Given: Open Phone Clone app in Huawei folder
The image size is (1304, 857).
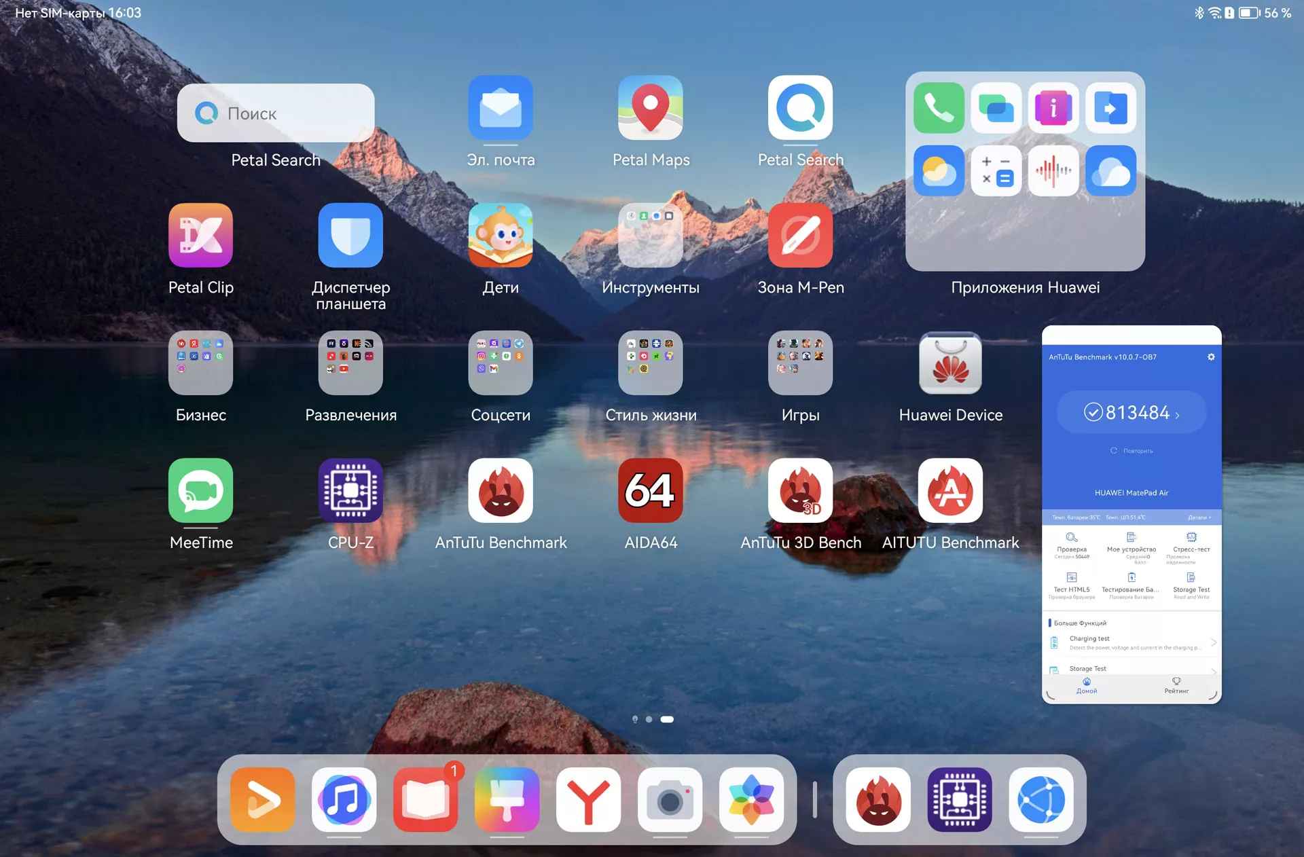Looking at the screenshot, I should pos(1111,108).
